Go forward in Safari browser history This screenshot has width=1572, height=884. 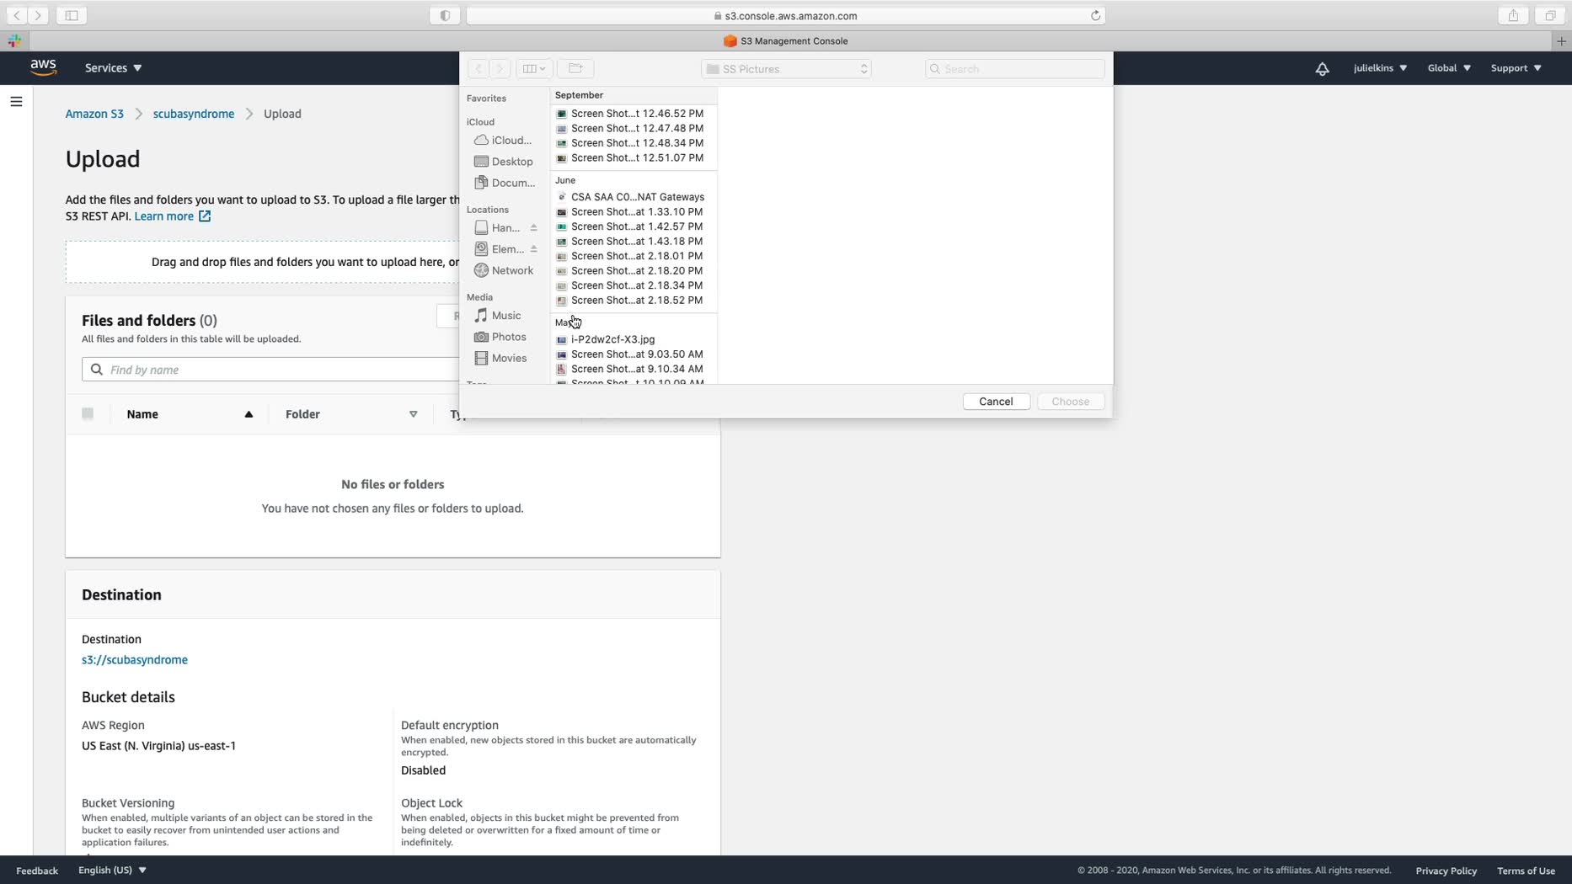pyautogui.click(x=38, y=15)
